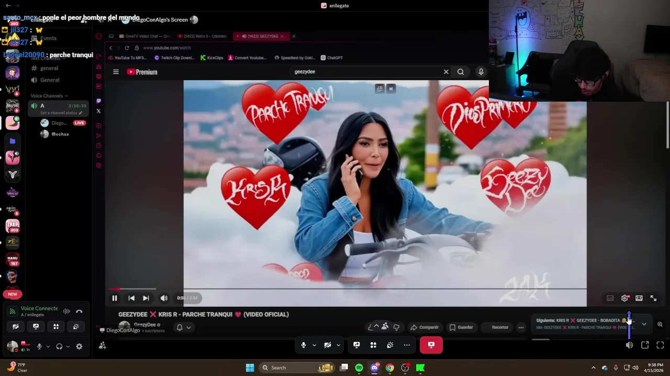Screen dimensions: 670x376
Task: Clear the YouTube search text
Action: coord(446,72)
